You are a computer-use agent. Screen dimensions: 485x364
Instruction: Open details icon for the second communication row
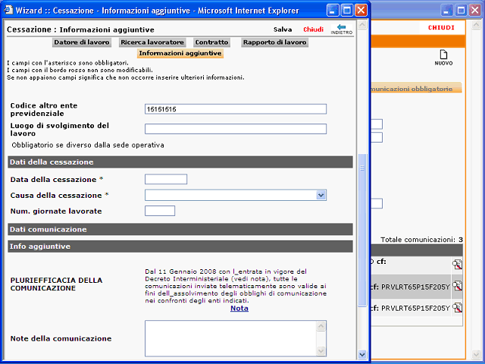coord(457,286)
